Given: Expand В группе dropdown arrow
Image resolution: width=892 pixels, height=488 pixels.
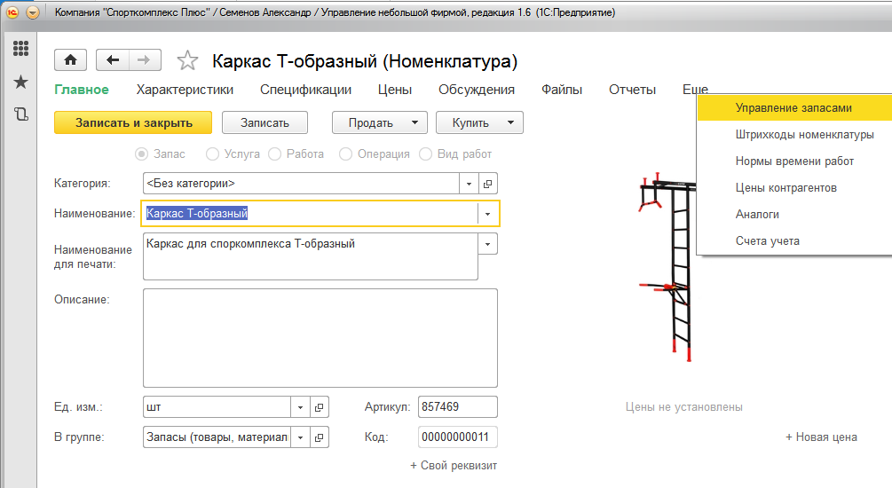Looking at the screenshot, I should pos(300,437).
